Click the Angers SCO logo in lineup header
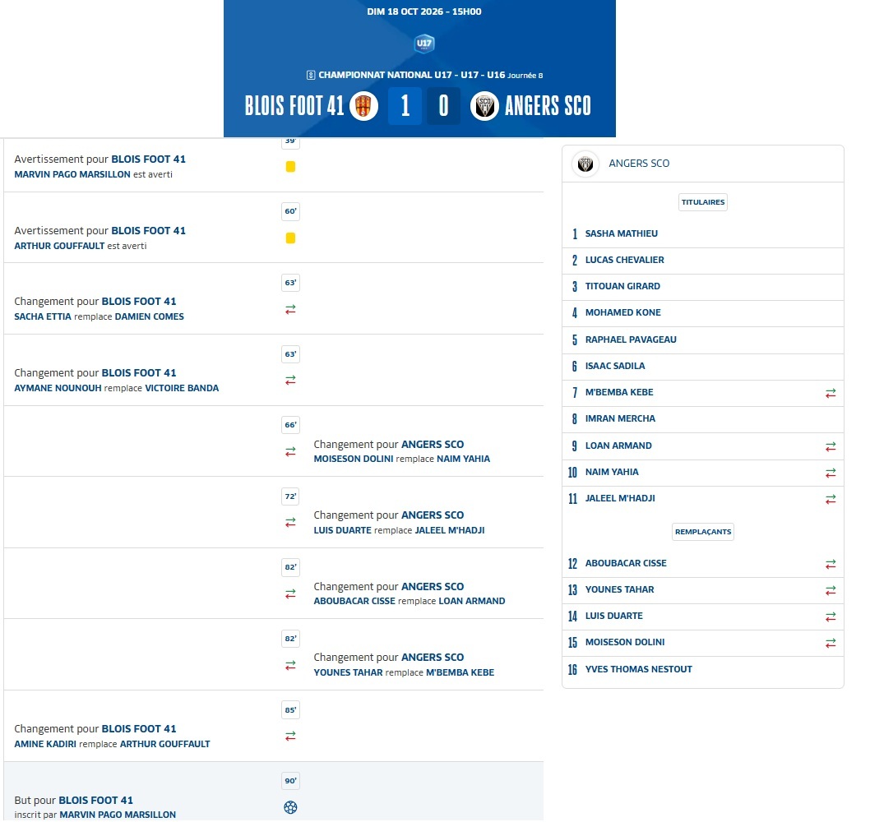870x822 pixels. [x=585, y=164]
